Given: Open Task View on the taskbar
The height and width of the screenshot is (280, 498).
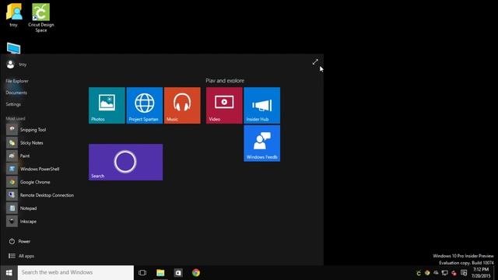Looking at the screenshot, I should pos(142,273).
